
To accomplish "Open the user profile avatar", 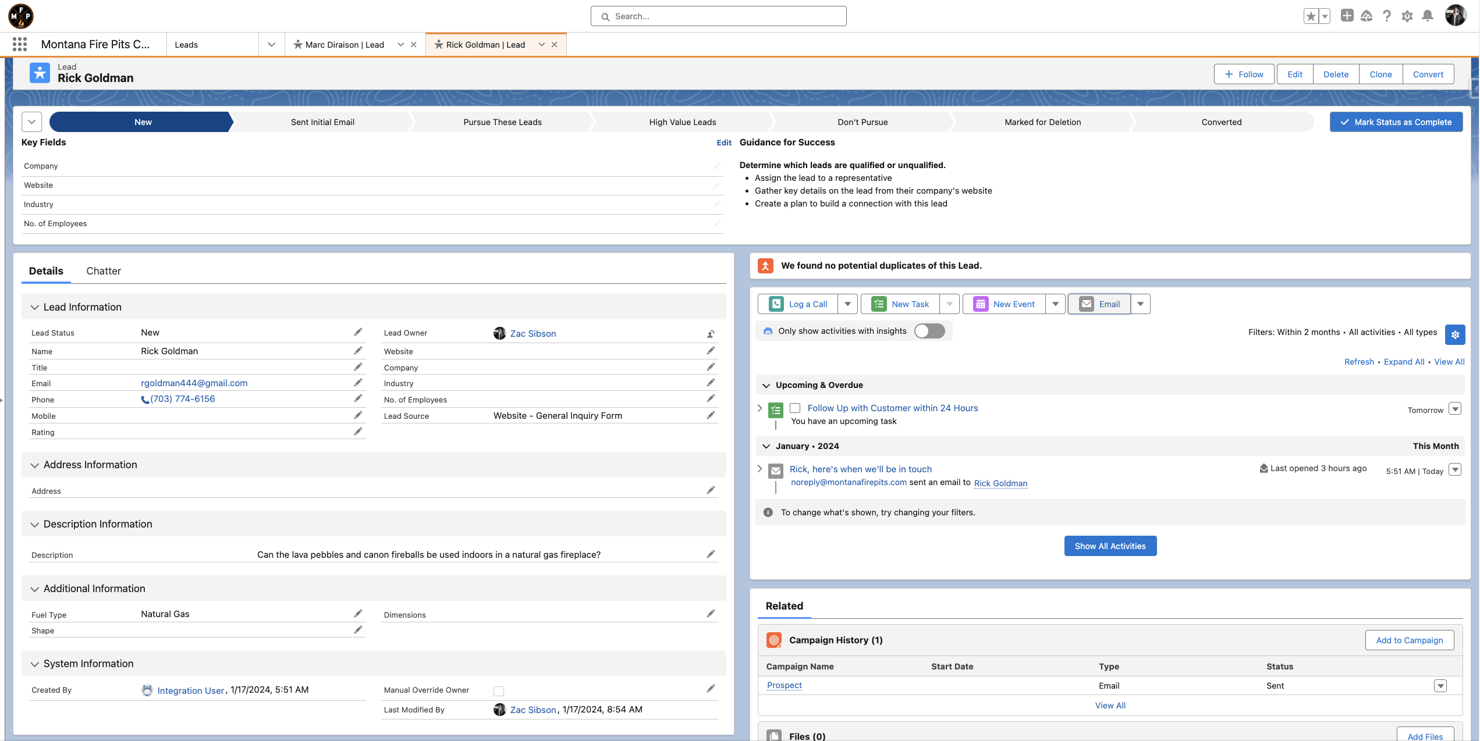I will tap(1456, 16).
